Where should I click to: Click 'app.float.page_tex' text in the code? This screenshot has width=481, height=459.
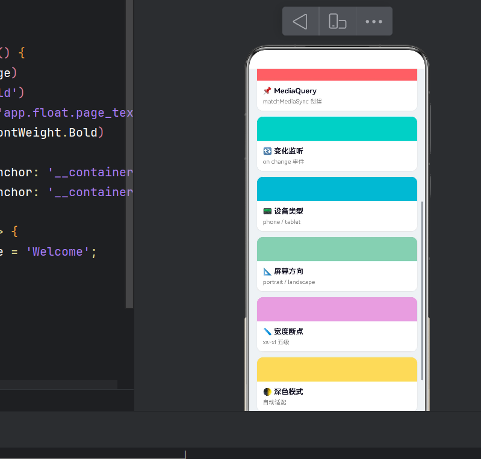67,113
